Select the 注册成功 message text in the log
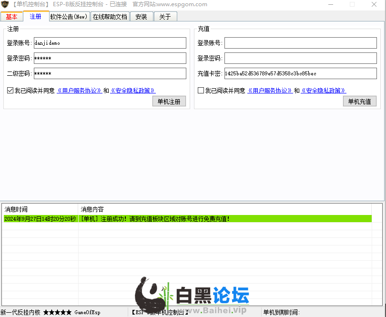The image size is (386, 317). click(155, 219)
